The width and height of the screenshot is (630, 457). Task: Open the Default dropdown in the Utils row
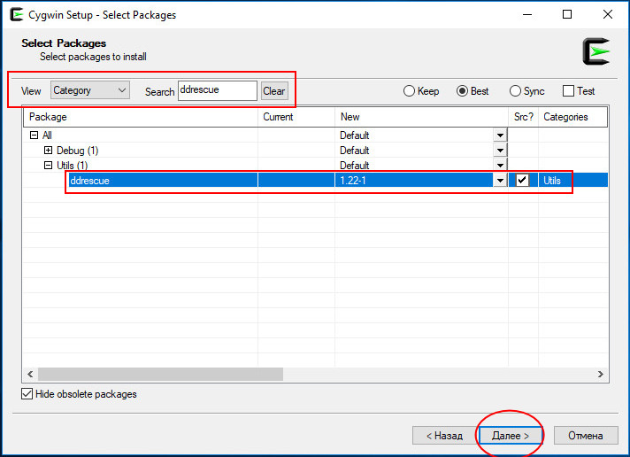pos(500,166)
